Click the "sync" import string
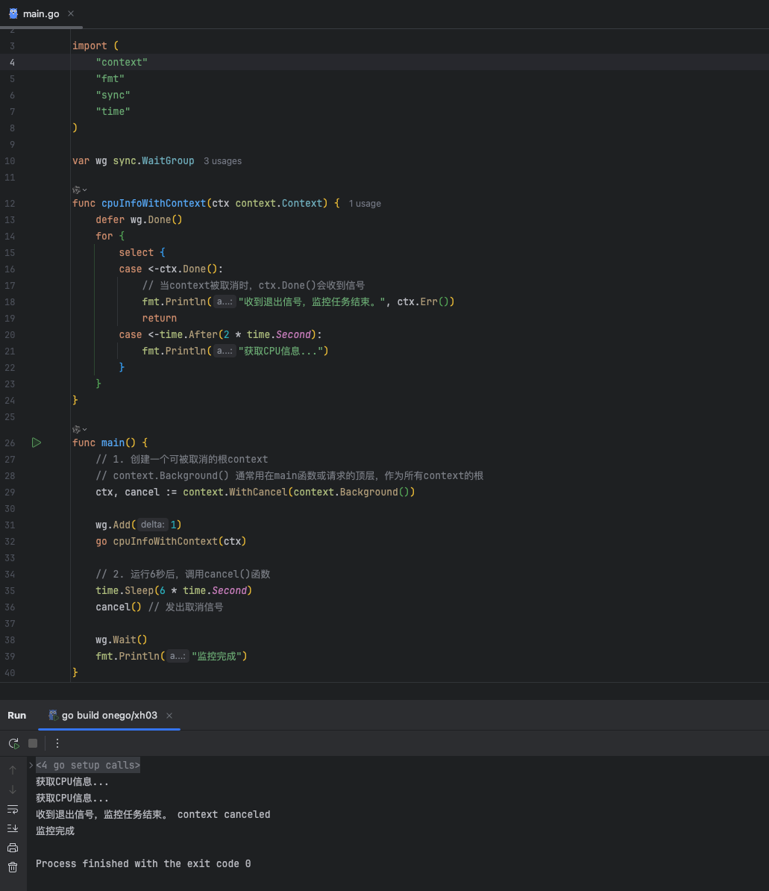The width and height of the screenshot is (769, 891). click(113, 95)
